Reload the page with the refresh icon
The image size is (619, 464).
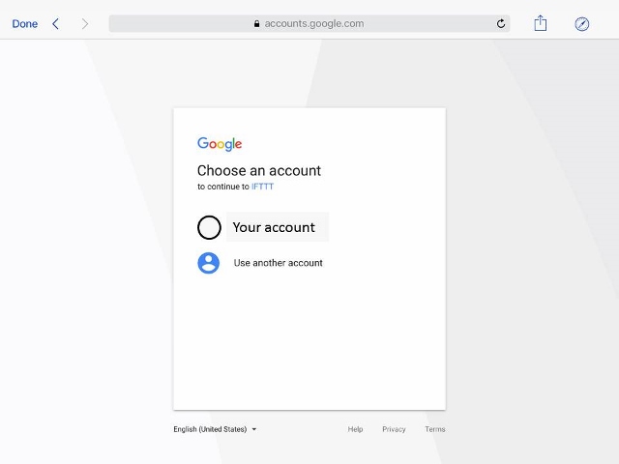(x=501, y=23)
